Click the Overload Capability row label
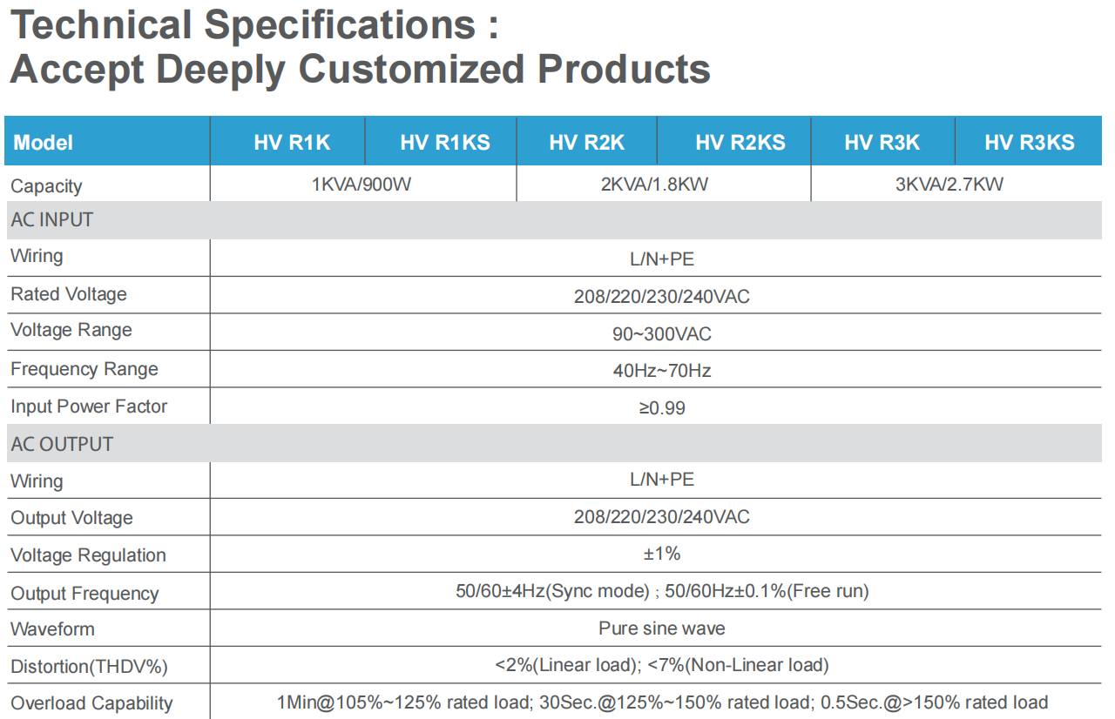 [91, 703]
